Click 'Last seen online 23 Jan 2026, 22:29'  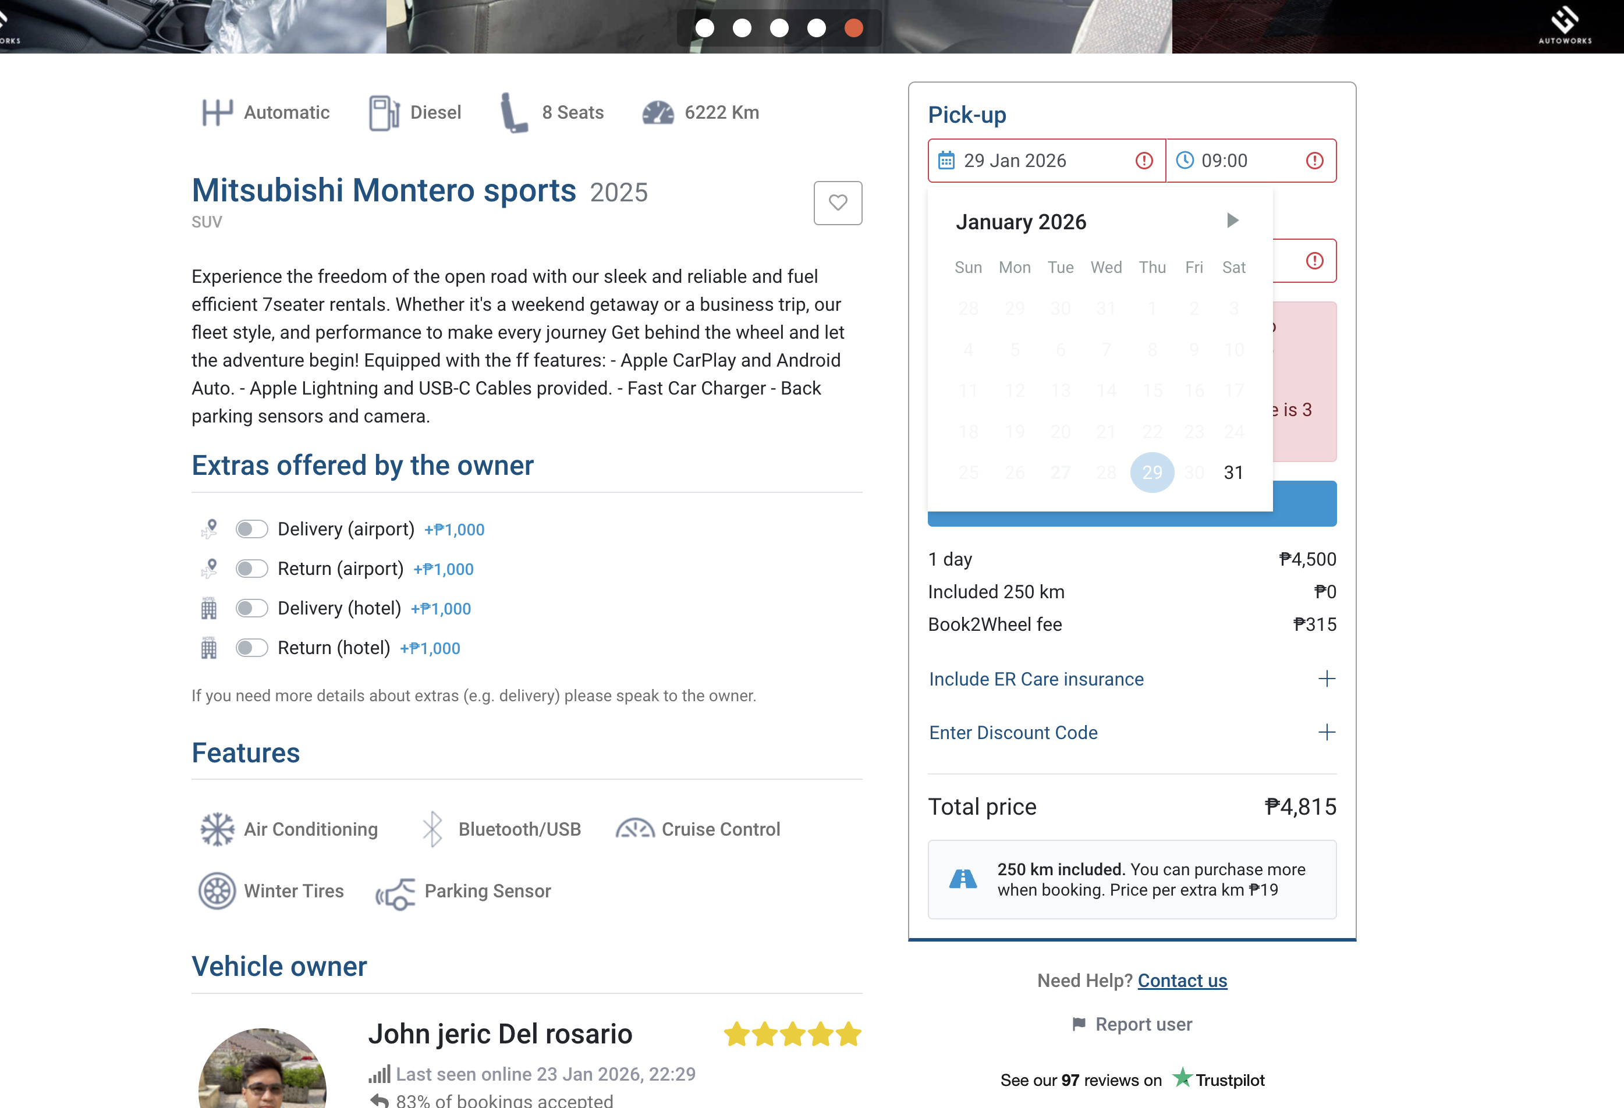(546, 1074)
